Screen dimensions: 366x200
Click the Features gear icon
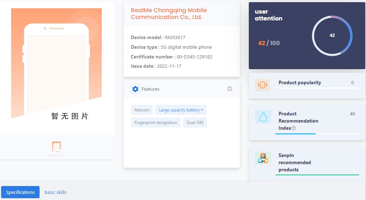tap(135, 89)
